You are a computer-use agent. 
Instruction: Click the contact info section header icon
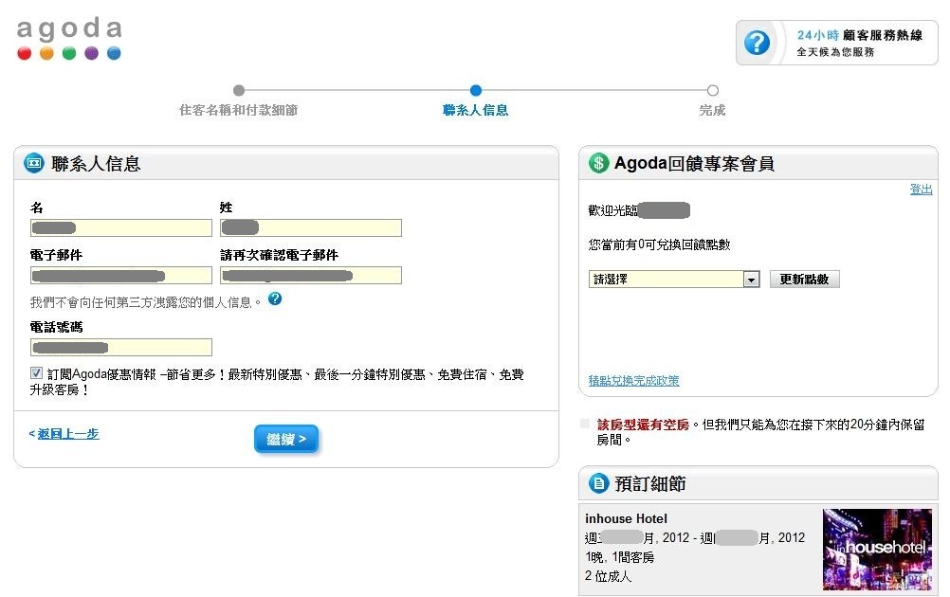pyautogui.click(x=34, y=164)
